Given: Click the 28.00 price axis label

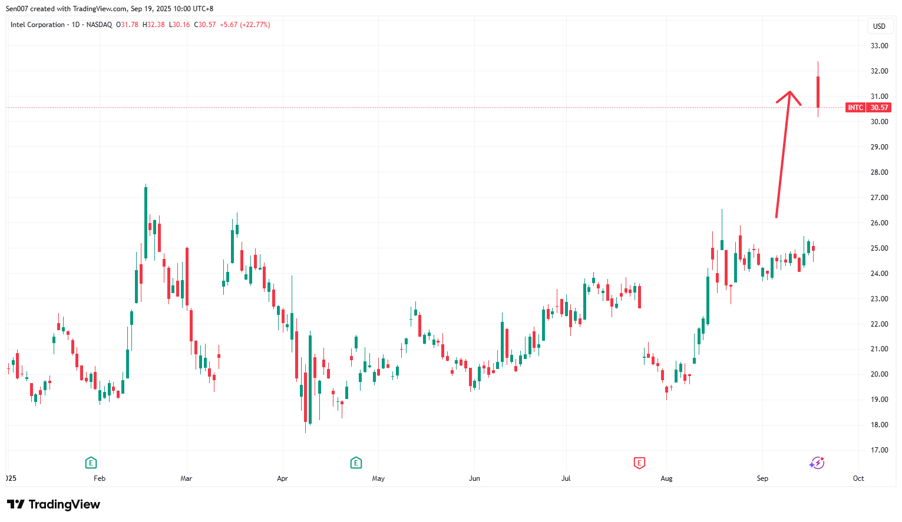Looking at the screenshot, I should coord(879,172).
